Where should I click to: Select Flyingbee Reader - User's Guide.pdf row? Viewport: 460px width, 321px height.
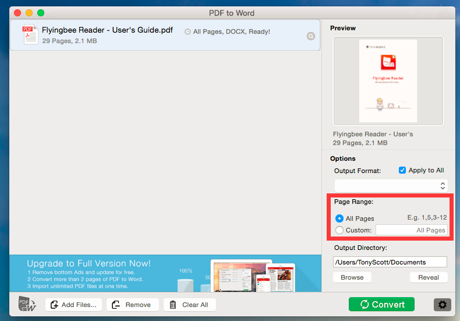pos(165,35)
